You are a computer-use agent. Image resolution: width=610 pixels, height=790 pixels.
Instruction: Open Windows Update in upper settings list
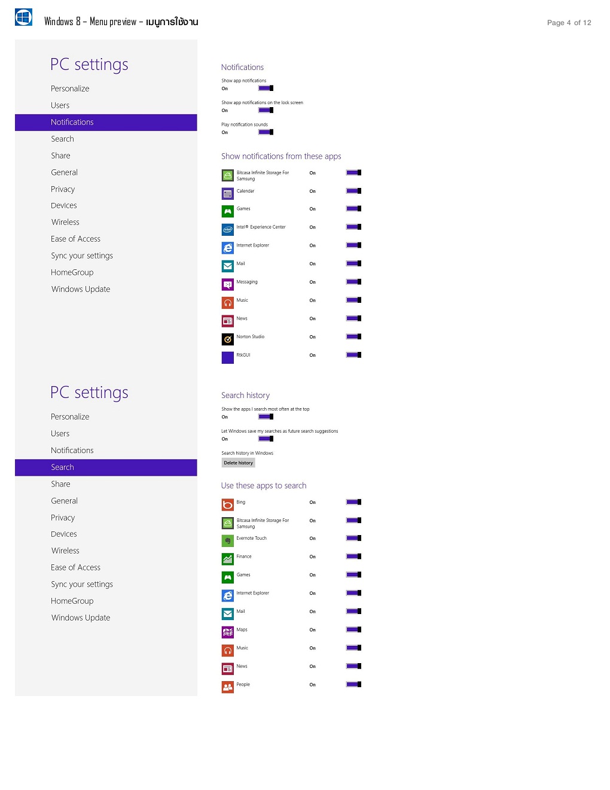tap(81, 289)
